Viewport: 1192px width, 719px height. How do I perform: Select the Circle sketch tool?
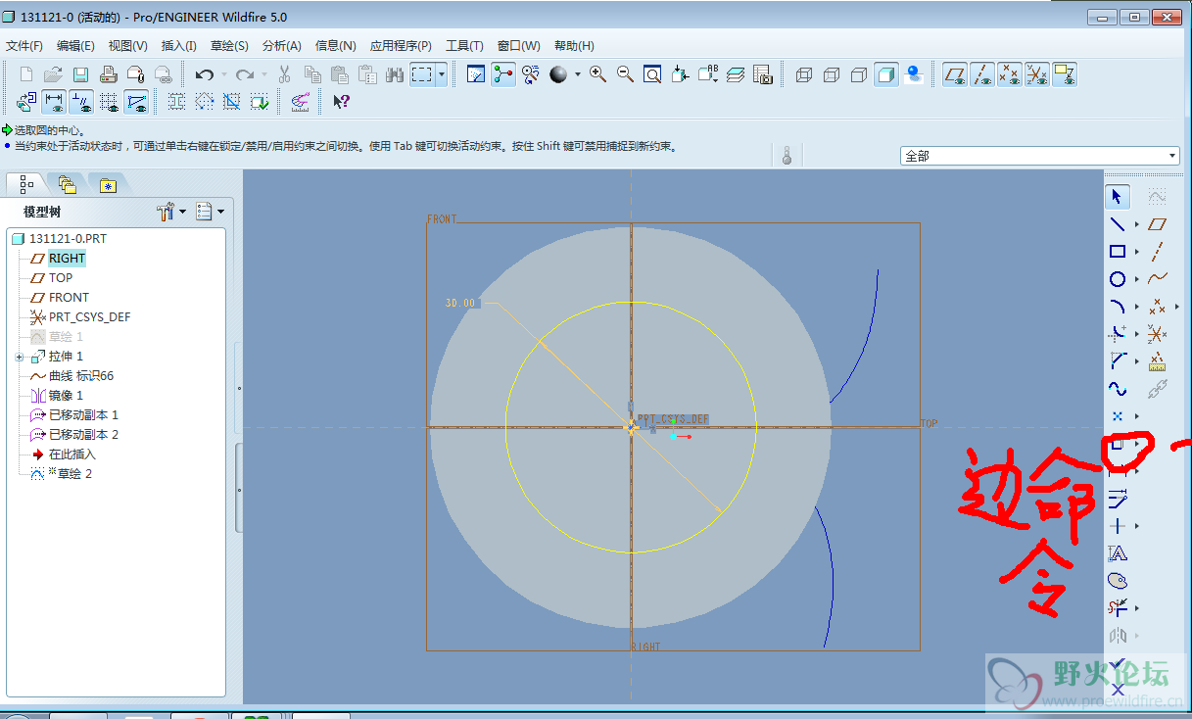coord(1118,279)
